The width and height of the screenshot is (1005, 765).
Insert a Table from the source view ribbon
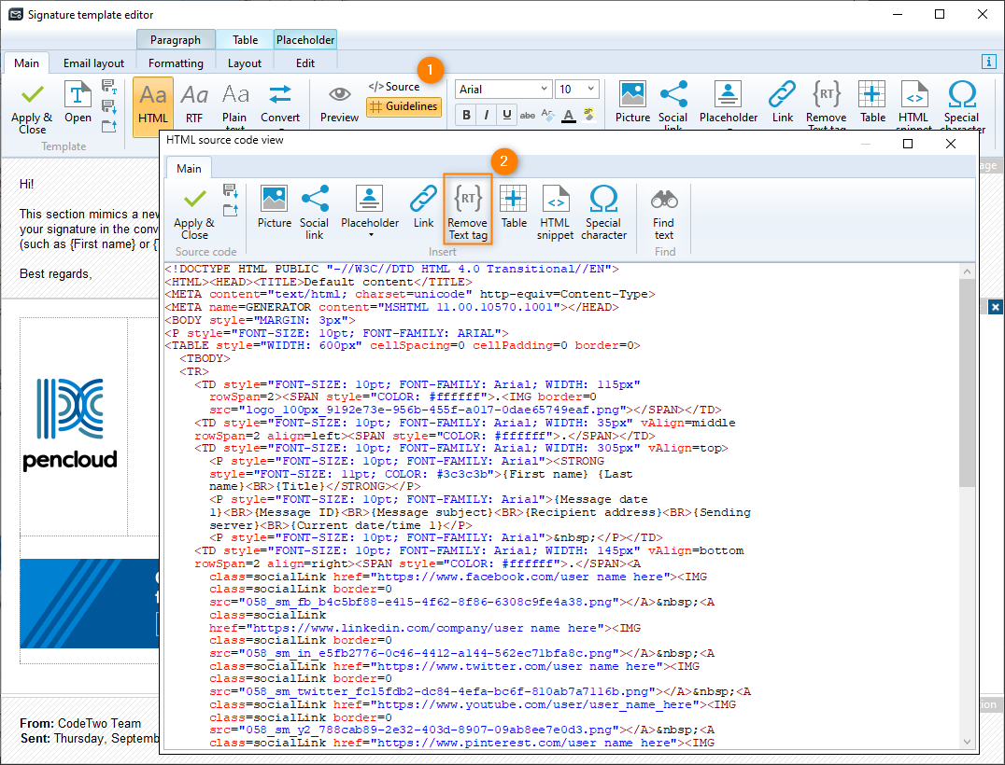click(x=514, y=207)
